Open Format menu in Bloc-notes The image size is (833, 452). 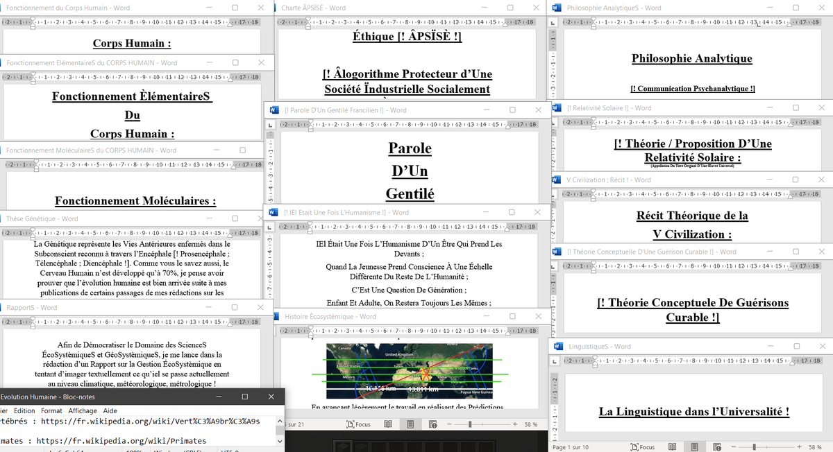click(51, 410)
